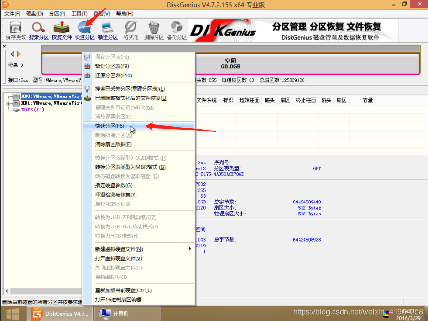Click the 终止柱面 column header
The width and height of the screenshot is (428, 321).
(306, 100)
